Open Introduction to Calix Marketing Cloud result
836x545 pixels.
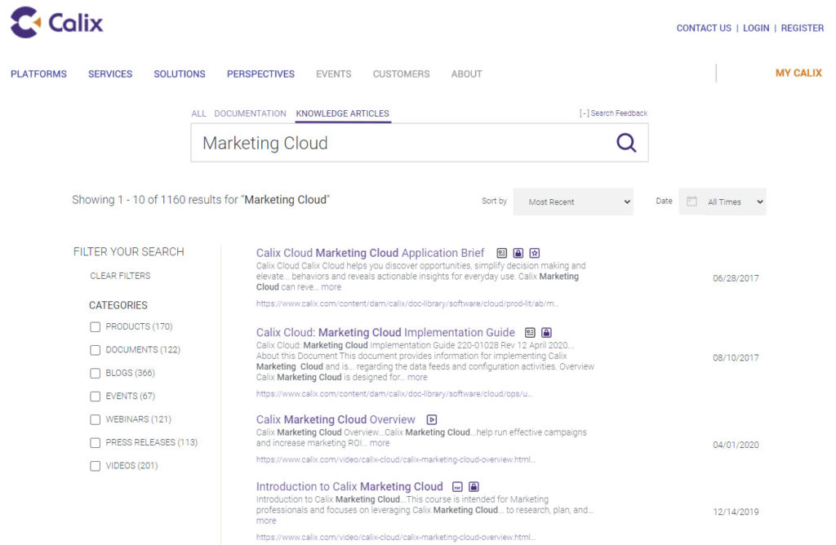coord(349,487)
